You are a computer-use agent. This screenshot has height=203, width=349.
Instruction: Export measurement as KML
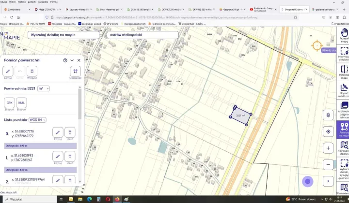click(21, 103)
